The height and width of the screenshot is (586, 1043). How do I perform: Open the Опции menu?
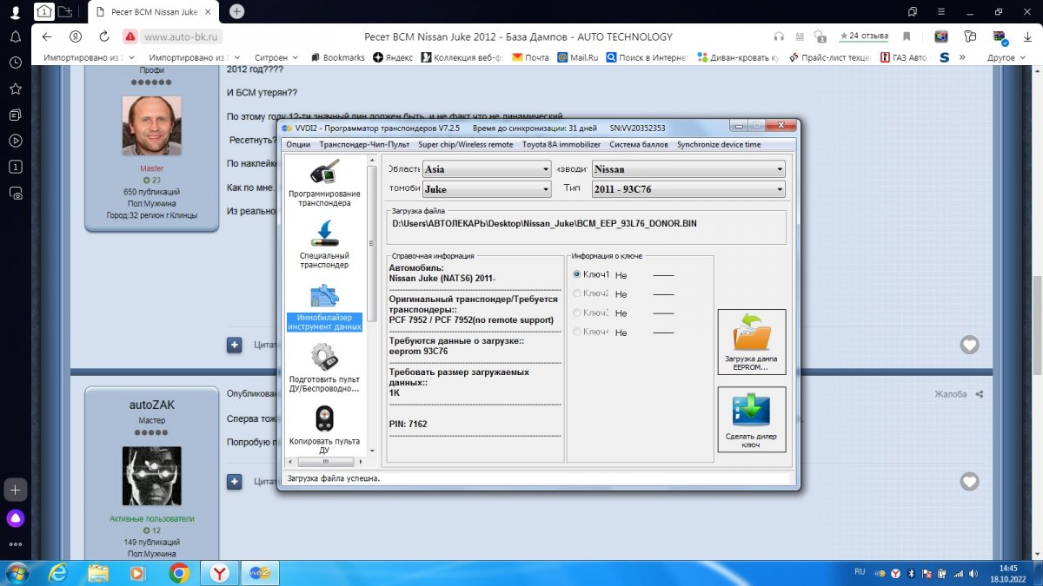pos(298,144)
